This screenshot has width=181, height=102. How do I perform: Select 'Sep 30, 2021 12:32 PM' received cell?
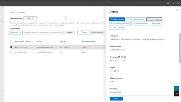[x=21, y=52]
